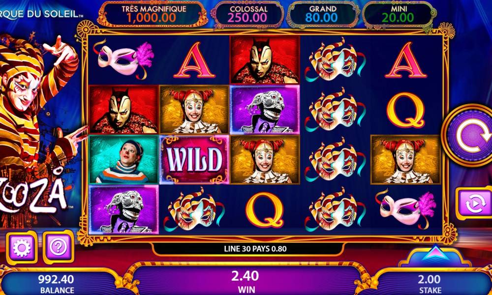Select the Grand 80.00 jackpot panel
Screen dimensions: 492x295
321,14
